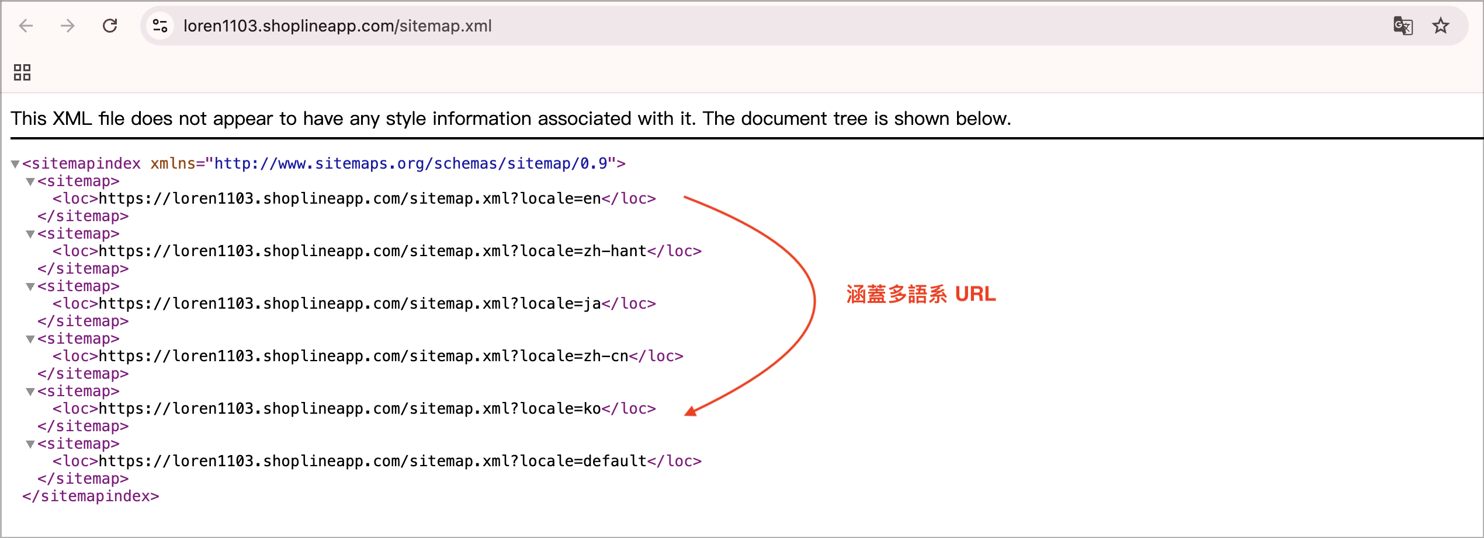Click the closing </sitemapindex> tag
The image size is (1484, 538).
click(x=91, y=497)
